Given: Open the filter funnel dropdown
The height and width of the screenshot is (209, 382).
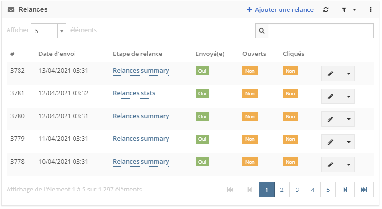Looking at the screenshot, I should (x=348, y=10).
